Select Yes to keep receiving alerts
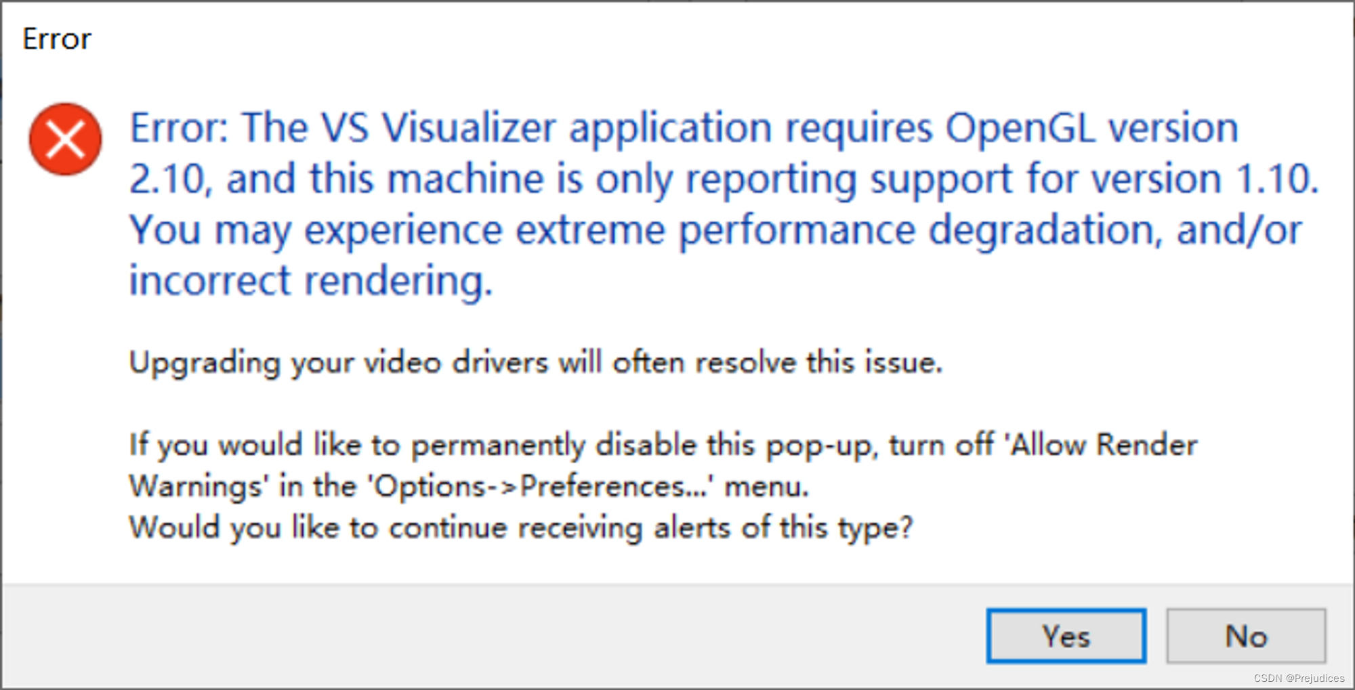This screenshot has height=690, width=1355. [1065, 635]
